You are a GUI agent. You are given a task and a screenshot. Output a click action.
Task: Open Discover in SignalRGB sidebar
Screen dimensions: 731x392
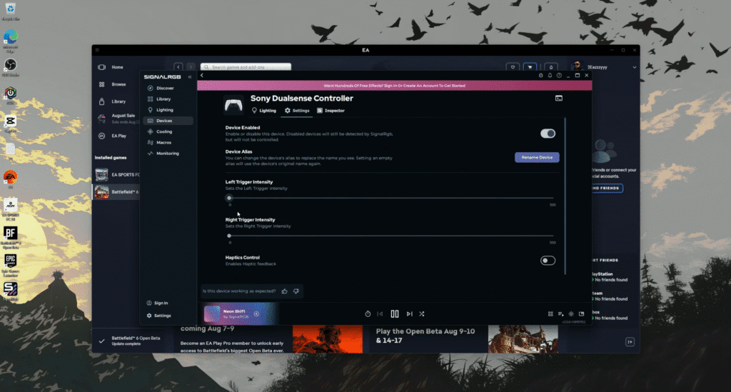click(161, 88)
